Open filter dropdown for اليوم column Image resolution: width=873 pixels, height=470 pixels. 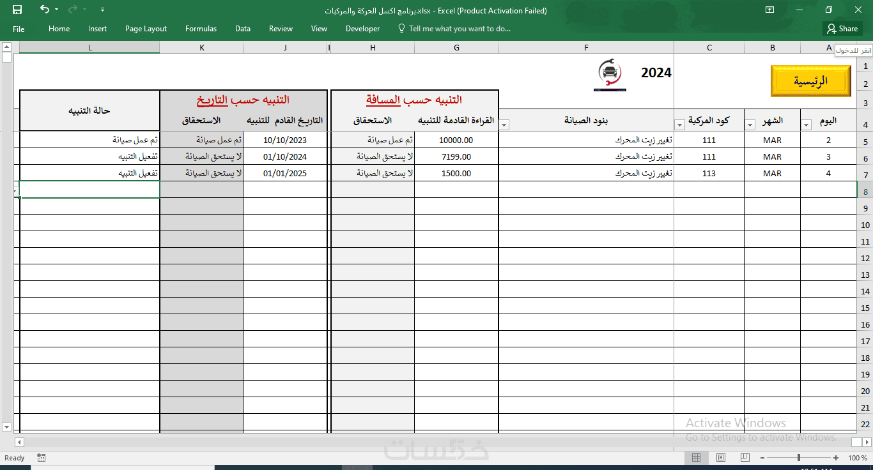tap(807, 125)
